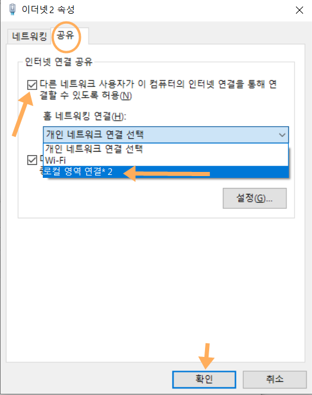Open the 홈 네트워킹 연결 combo box
Viewport: 312px width, 395px height.
pos(166,135)
